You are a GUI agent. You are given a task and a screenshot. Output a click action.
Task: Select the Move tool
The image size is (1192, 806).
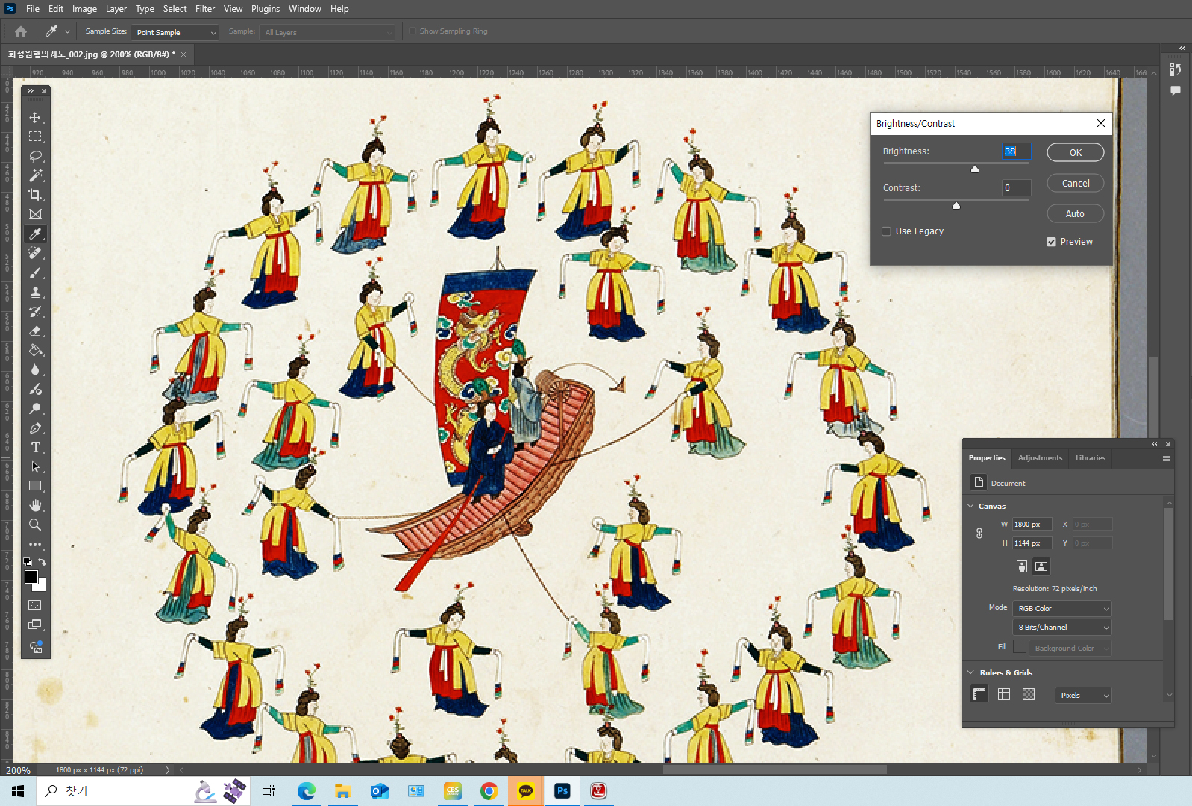point(35,117)
